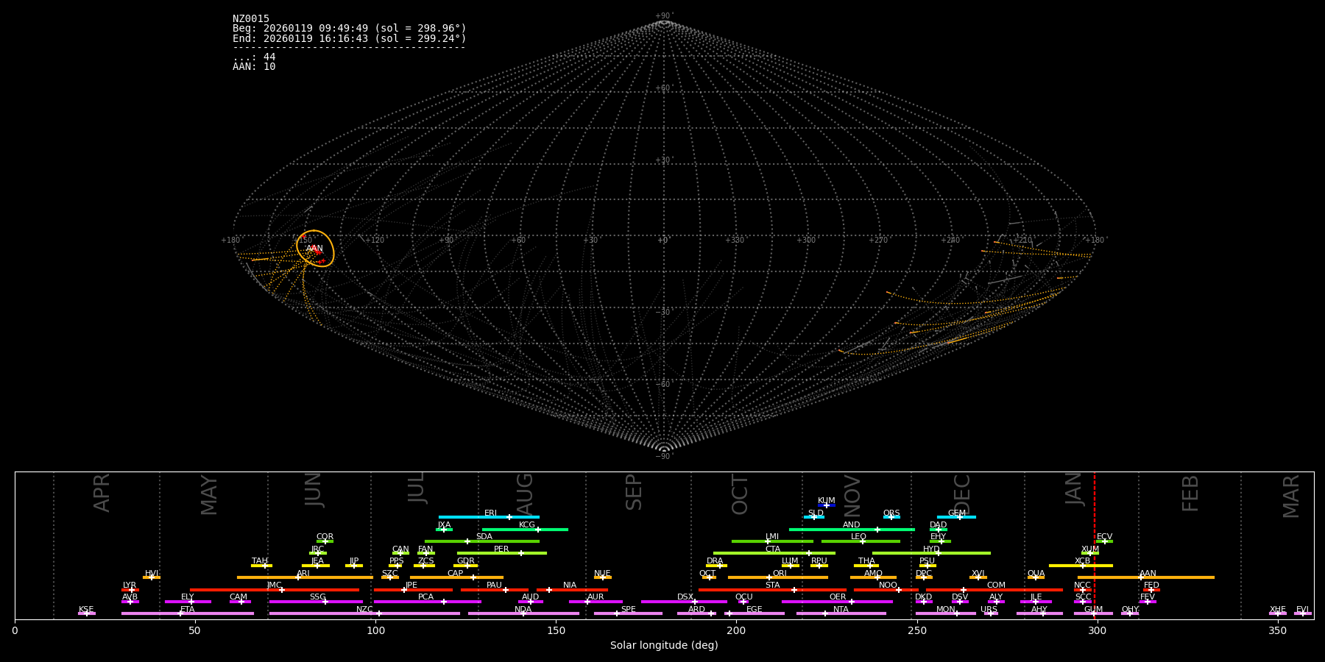Click the FED shower label
Image resolution: width=1325 pixels, height=662 pixels.
pyautogui.click(x=1152, y=586)
